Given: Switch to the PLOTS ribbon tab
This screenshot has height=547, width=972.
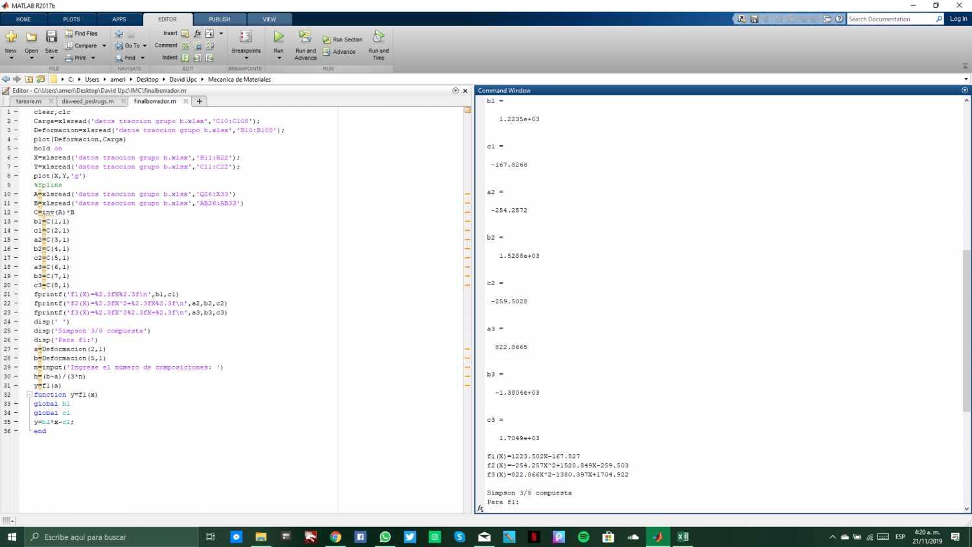Looking at the screenshot, I should click(x=71, y=19).
